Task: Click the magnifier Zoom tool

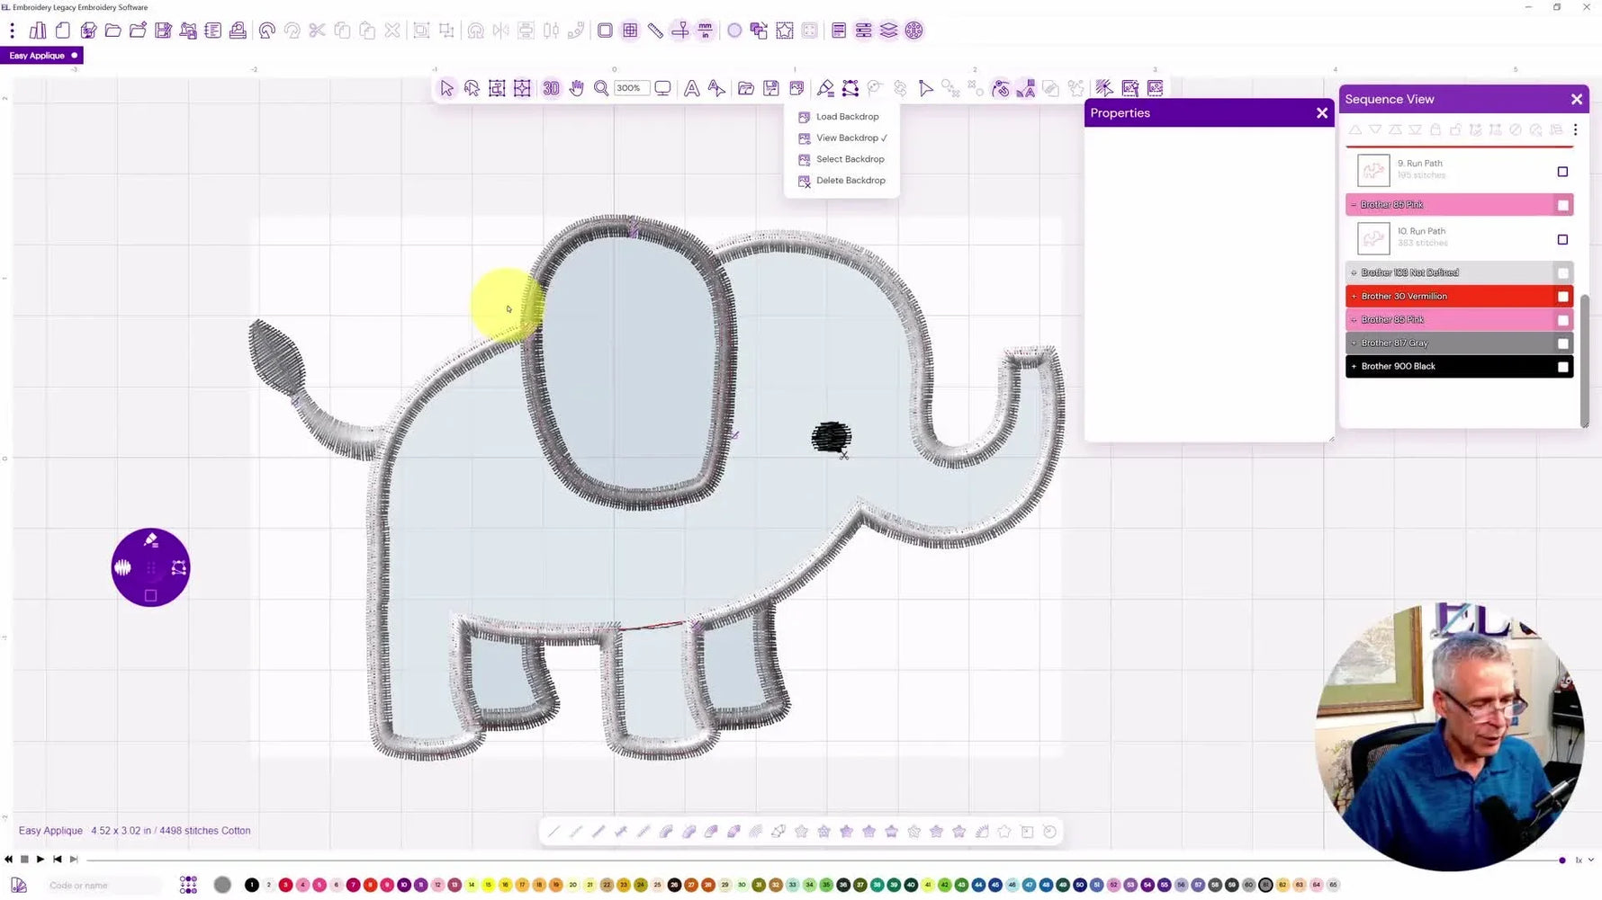Action: point(600,88)
